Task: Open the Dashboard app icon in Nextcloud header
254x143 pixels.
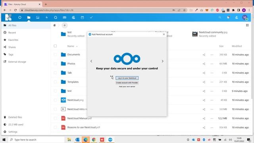Action: 20,17
